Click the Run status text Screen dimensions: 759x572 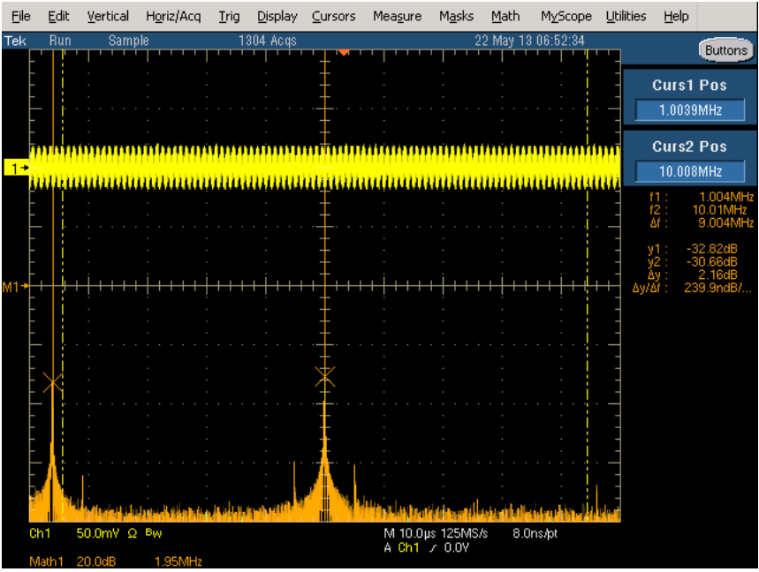(60, 41)
